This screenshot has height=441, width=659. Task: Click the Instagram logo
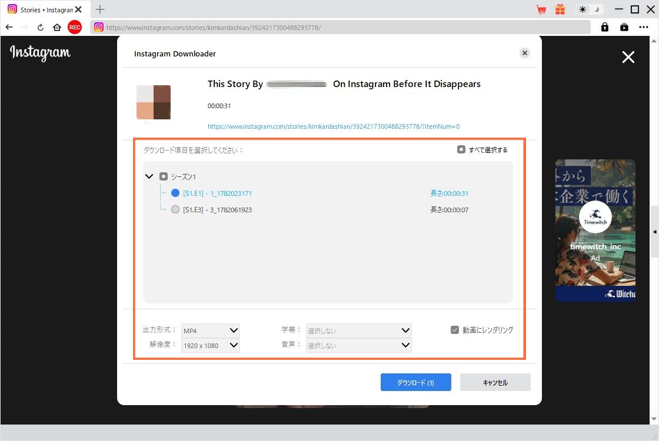point(41,53)
